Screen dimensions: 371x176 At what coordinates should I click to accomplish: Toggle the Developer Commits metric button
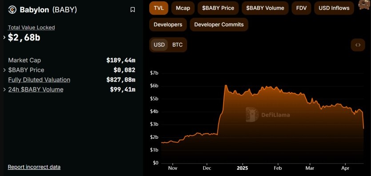coord(219,24)
